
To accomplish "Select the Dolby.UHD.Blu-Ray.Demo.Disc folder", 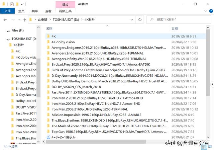I will click(109, 81).
